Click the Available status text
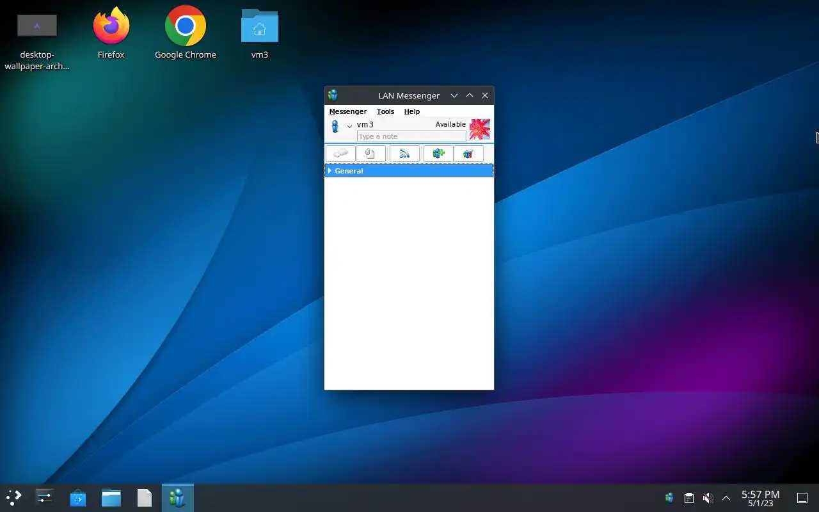 [x=450, y=124]
